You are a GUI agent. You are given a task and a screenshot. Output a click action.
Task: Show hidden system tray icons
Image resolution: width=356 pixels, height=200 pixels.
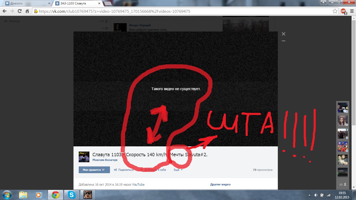[309, 195]
